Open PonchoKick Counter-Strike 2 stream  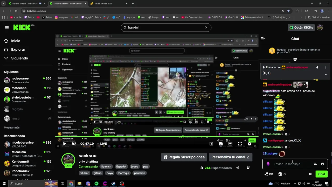click(27, 173)
